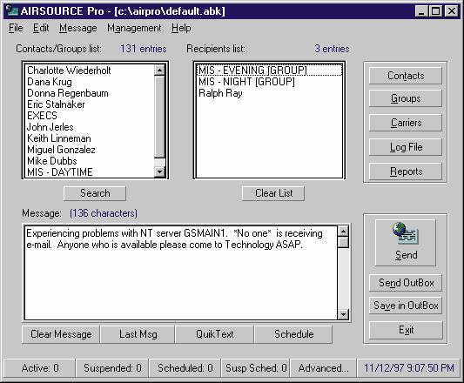This screenshot has width=464, height=383.
Task: Select Keith Linneman contact
Action: (x=90, y=138)
